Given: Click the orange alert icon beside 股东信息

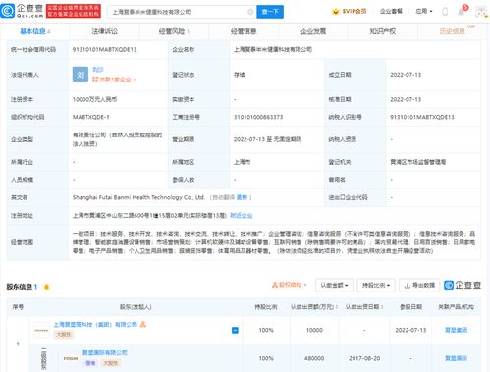Looking at the screenshot, I should tap(46, 287).
